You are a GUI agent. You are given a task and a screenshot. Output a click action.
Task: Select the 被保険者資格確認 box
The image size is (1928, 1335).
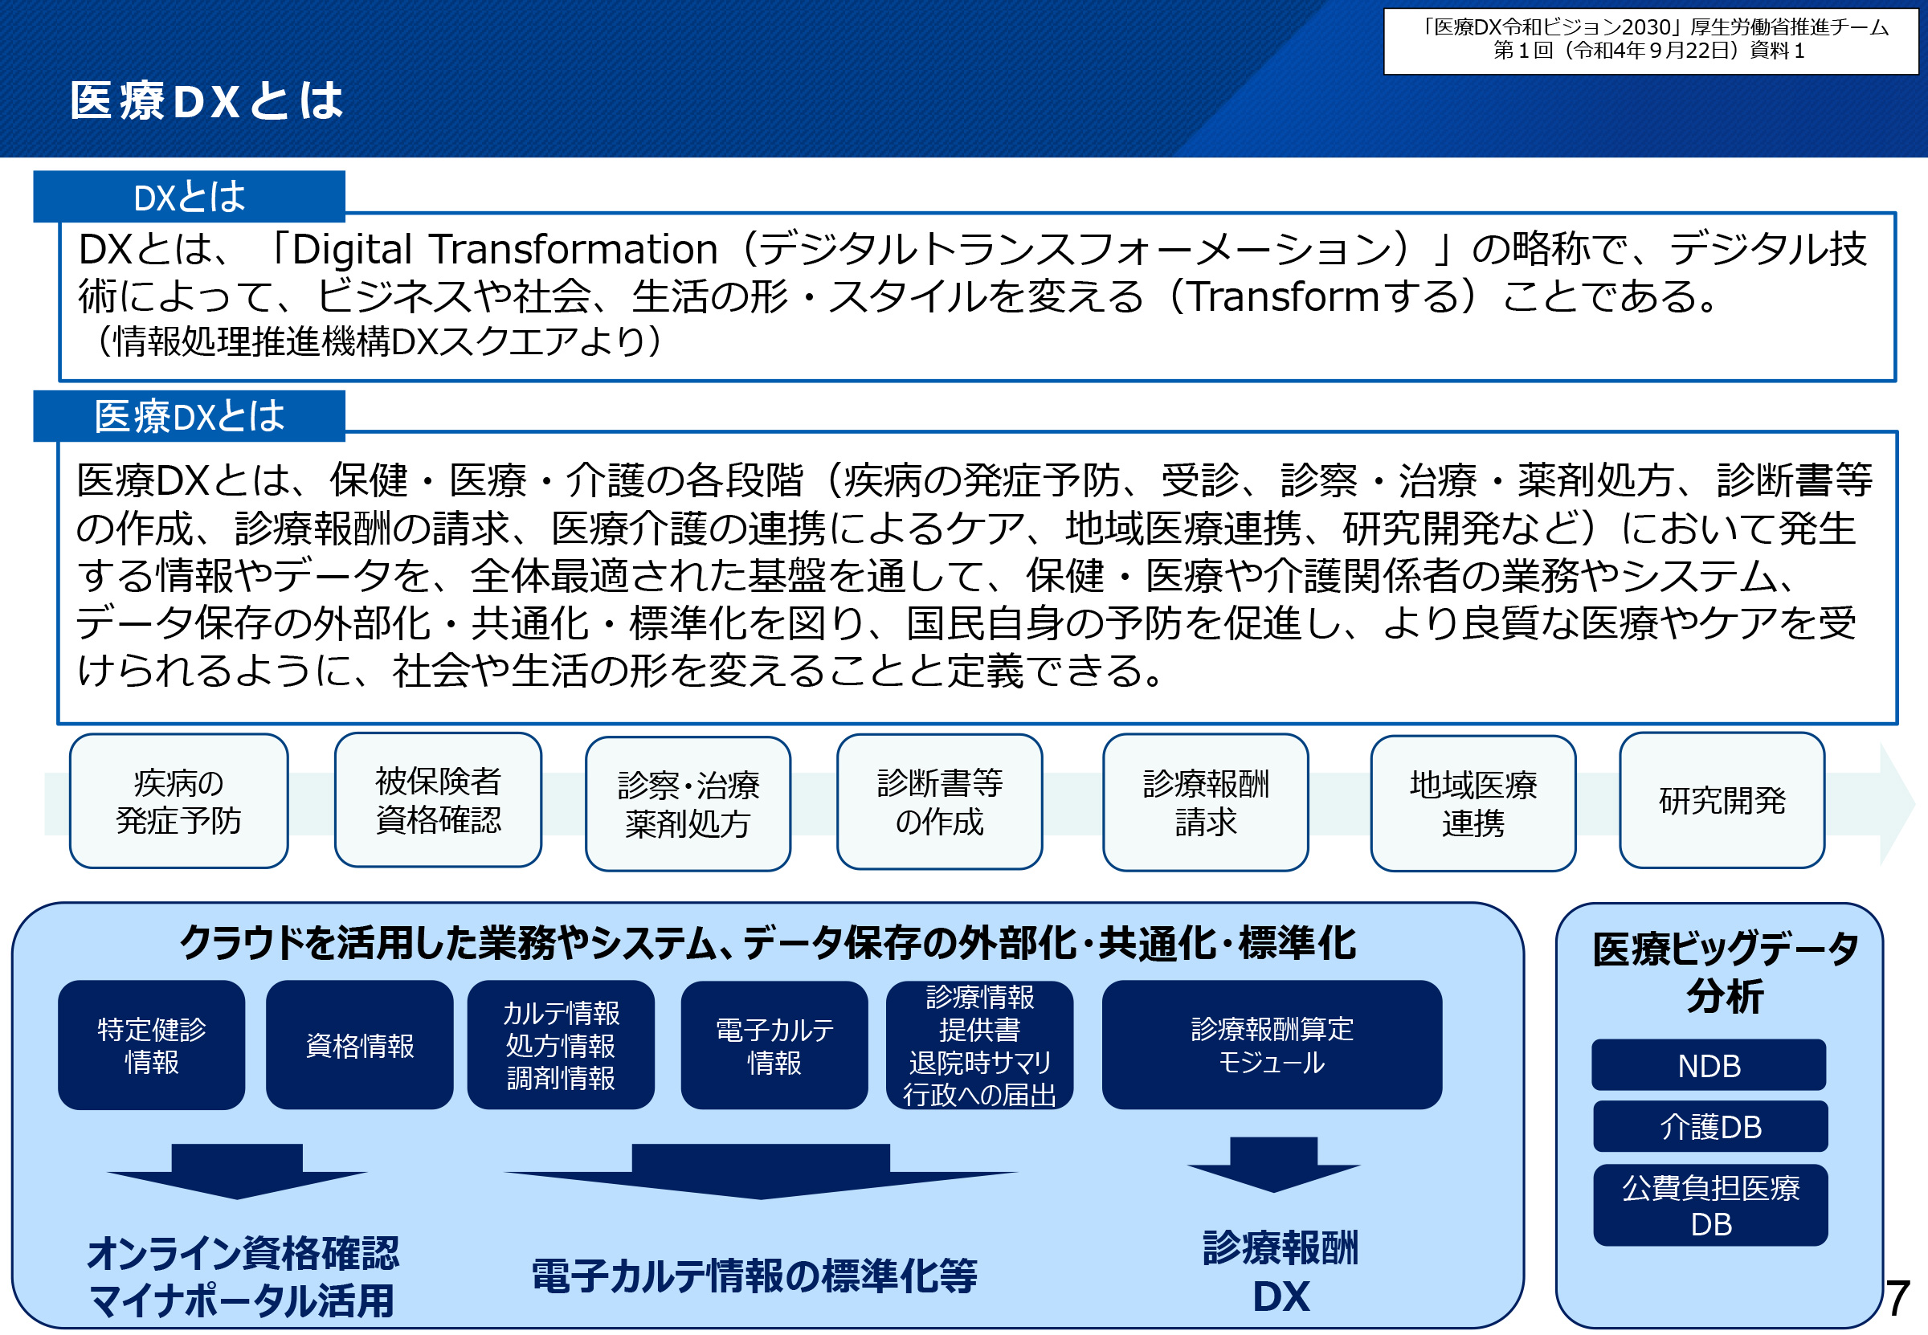point(438,800)
